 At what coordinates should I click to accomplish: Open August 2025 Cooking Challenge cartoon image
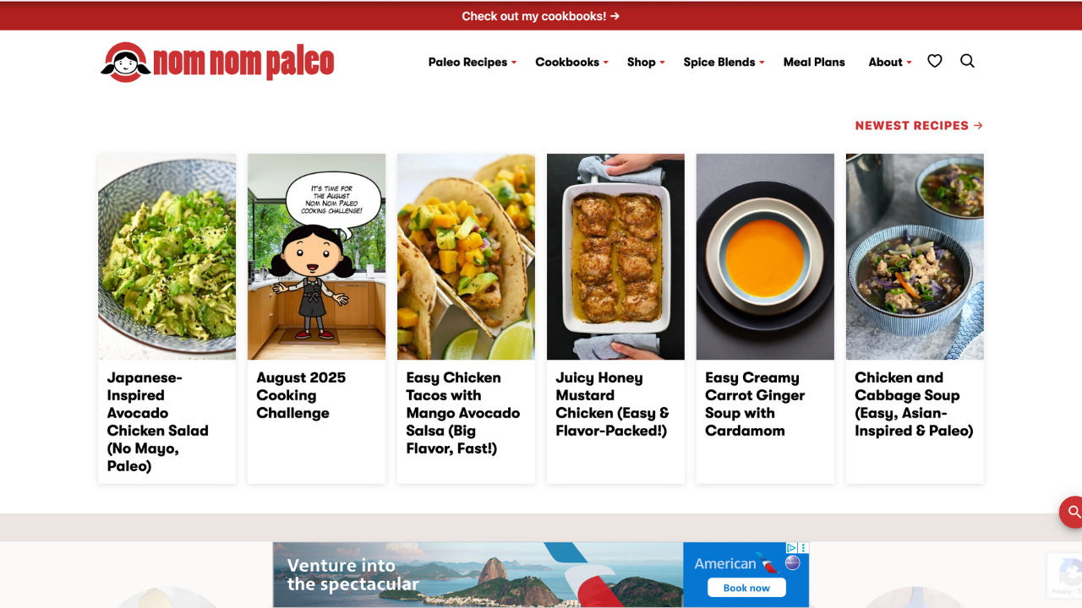(316, 257)
